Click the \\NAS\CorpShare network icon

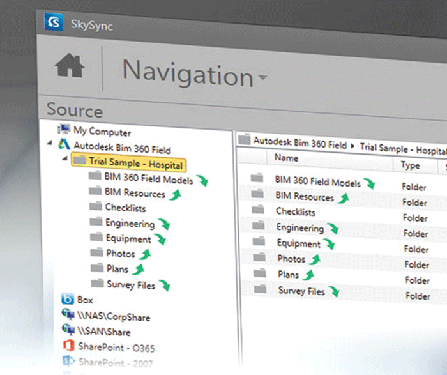pyautogui.click(x=68, y=316)
